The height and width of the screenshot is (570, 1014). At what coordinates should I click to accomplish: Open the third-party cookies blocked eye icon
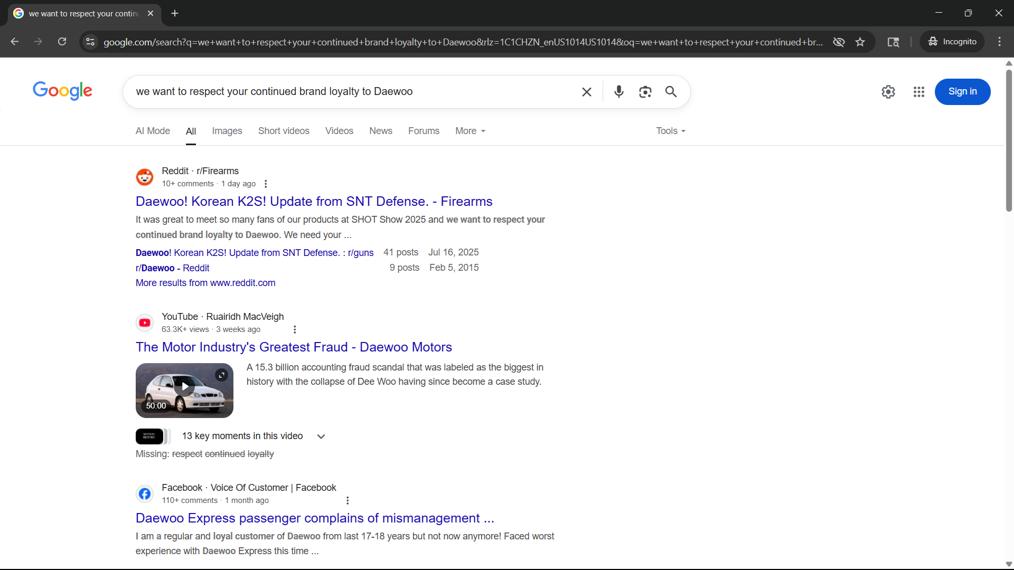tap(839, 42)
